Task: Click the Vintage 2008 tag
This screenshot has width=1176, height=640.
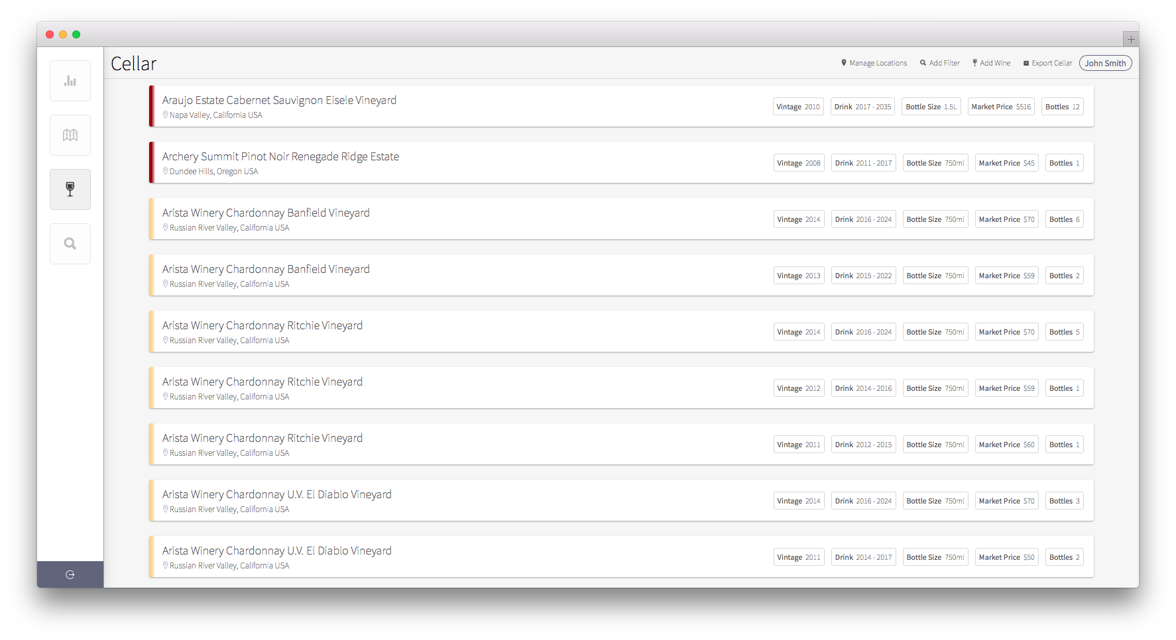Action: pyautogui.click(x=799, y=163)
